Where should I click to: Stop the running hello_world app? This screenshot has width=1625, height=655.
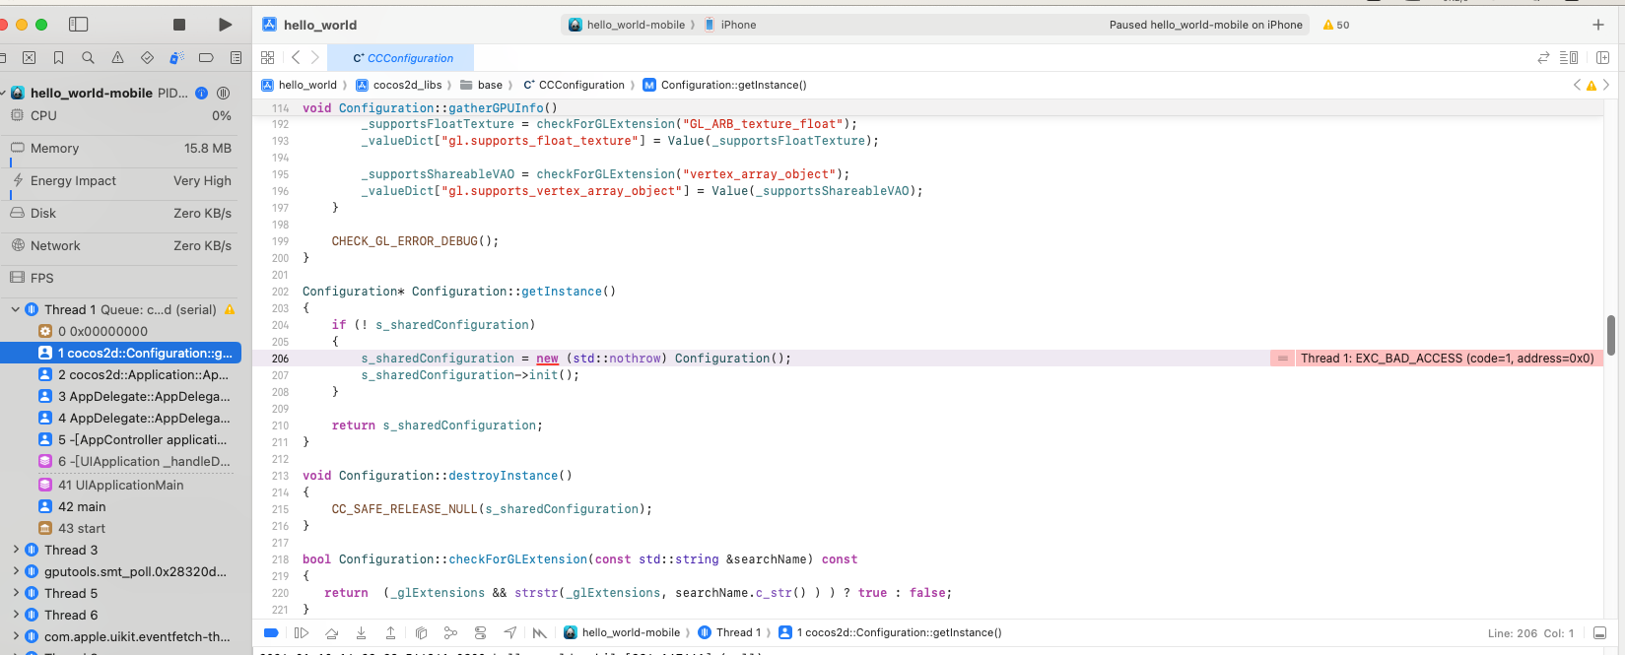(x=179, y=25)
